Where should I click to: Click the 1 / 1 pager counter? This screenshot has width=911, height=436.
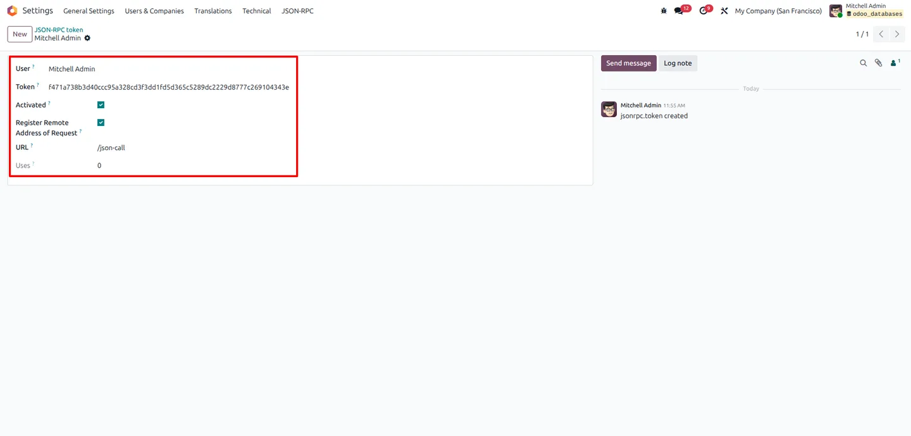pos(862,34)
